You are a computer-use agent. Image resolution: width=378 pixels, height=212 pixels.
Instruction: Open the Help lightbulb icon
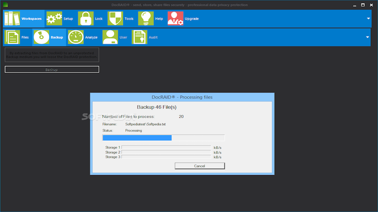pyautogui.click(x=146, y=19)
